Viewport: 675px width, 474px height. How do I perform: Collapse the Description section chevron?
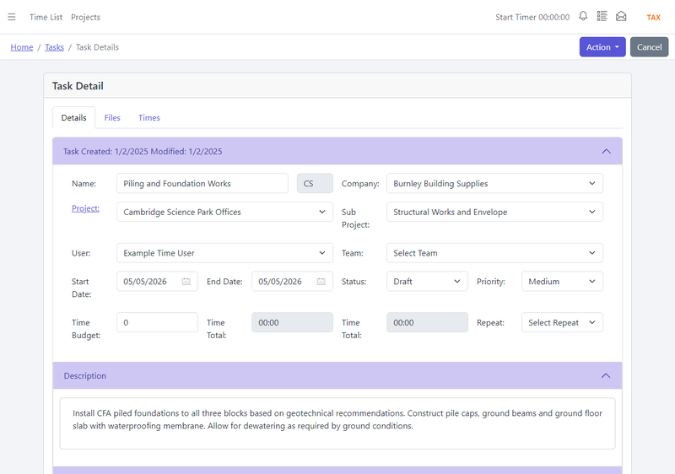coord(606,375)
